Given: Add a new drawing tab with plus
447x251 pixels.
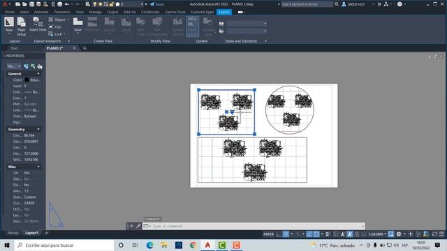Looking at the screenshot, I should click(x=85, y=48).
